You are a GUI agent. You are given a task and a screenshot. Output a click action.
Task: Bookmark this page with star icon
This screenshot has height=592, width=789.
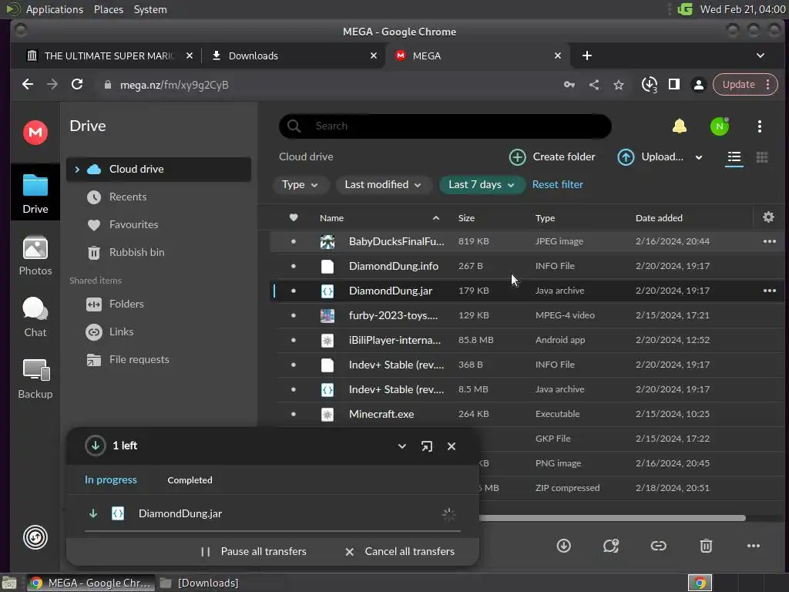coord(619,85)
